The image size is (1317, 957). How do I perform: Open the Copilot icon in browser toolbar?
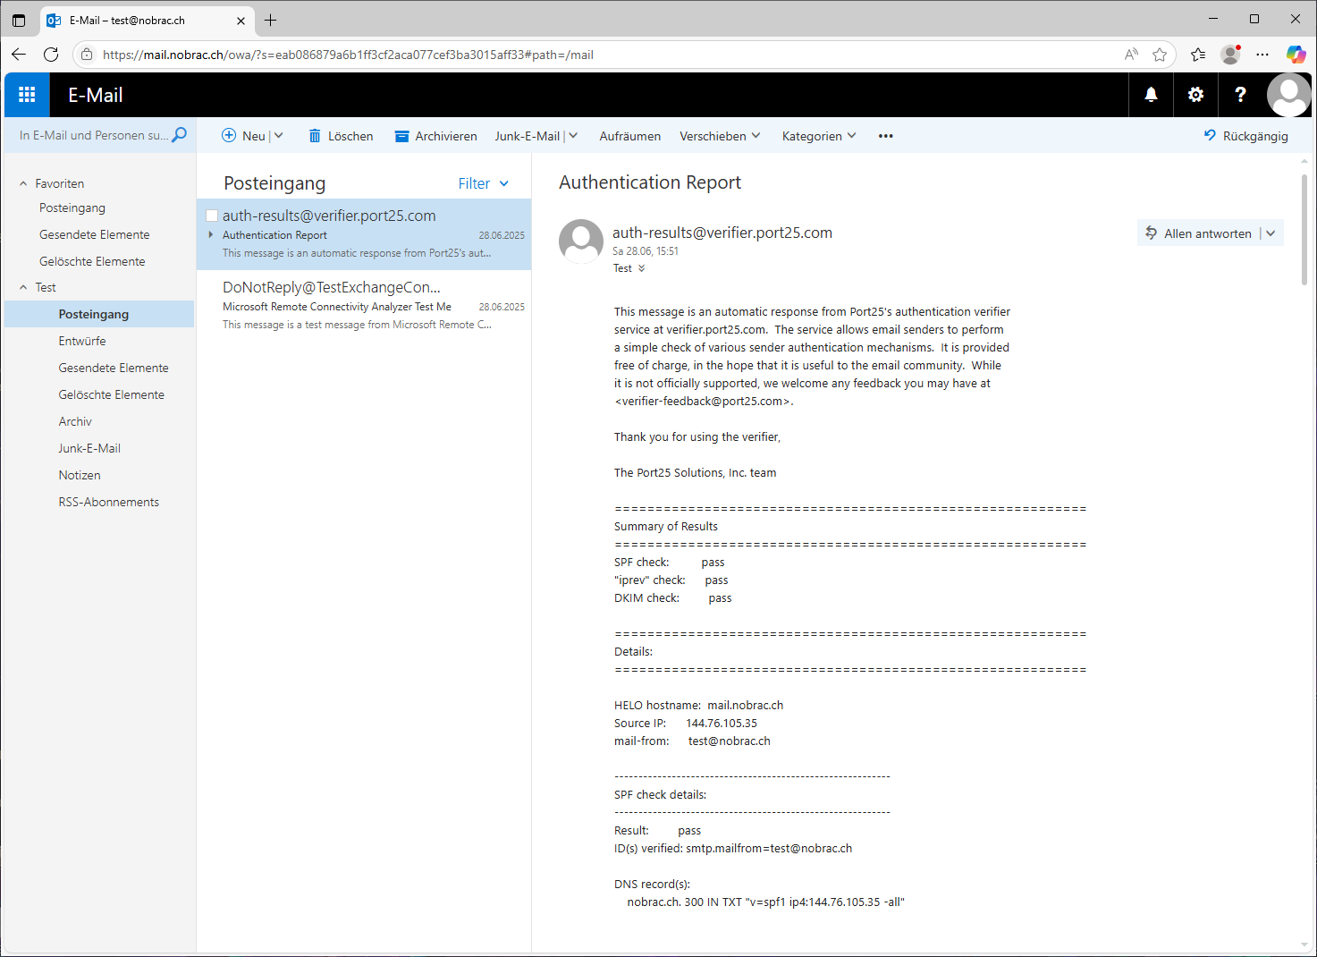[1296, 55]
